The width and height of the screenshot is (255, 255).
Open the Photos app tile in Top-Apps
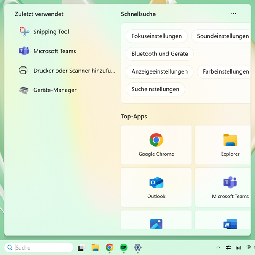click(156, 219)
